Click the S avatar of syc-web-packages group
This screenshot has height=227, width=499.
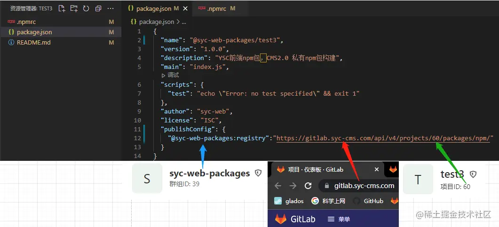click(147, 179)
